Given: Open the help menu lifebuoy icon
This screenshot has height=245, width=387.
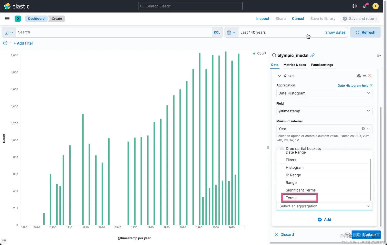Looking at the screenshot, I should (x=355, y=6).
